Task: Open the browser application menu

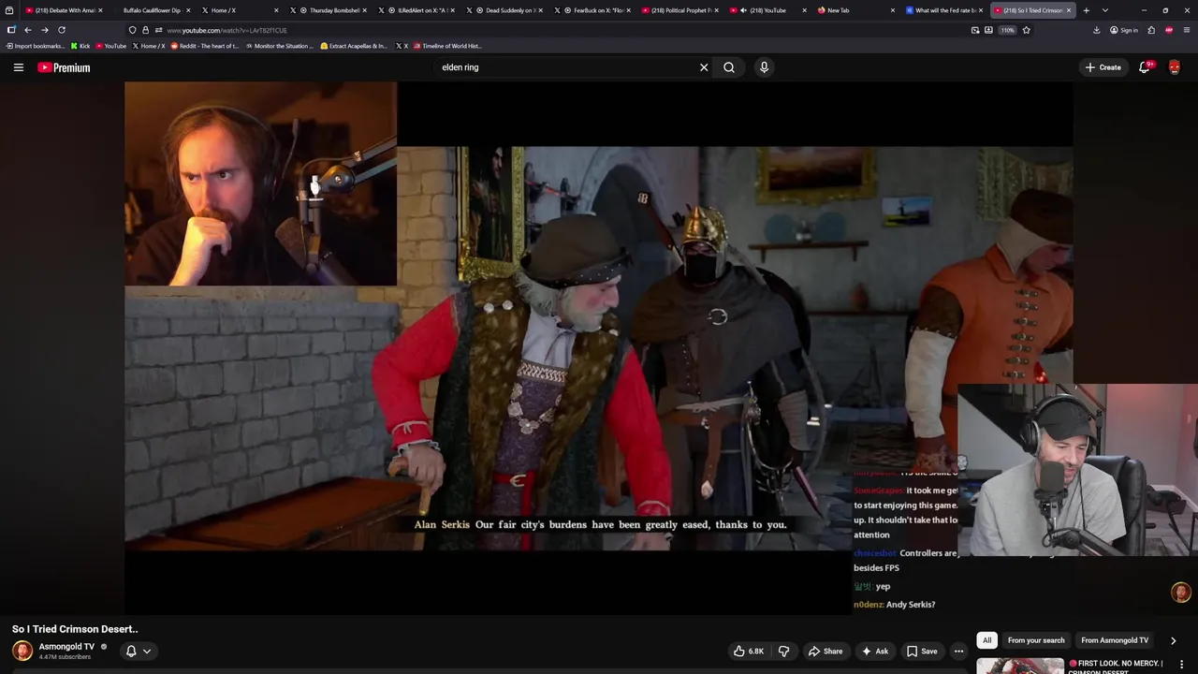Action: (x=1187, y=30)
